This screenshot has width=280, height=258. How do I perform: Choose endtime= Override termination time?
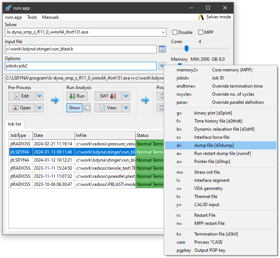(221, 86)
